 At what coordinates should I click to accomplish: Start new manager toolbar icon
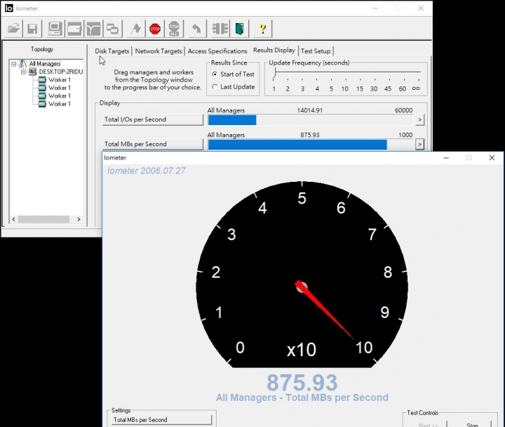coord(55,29)
